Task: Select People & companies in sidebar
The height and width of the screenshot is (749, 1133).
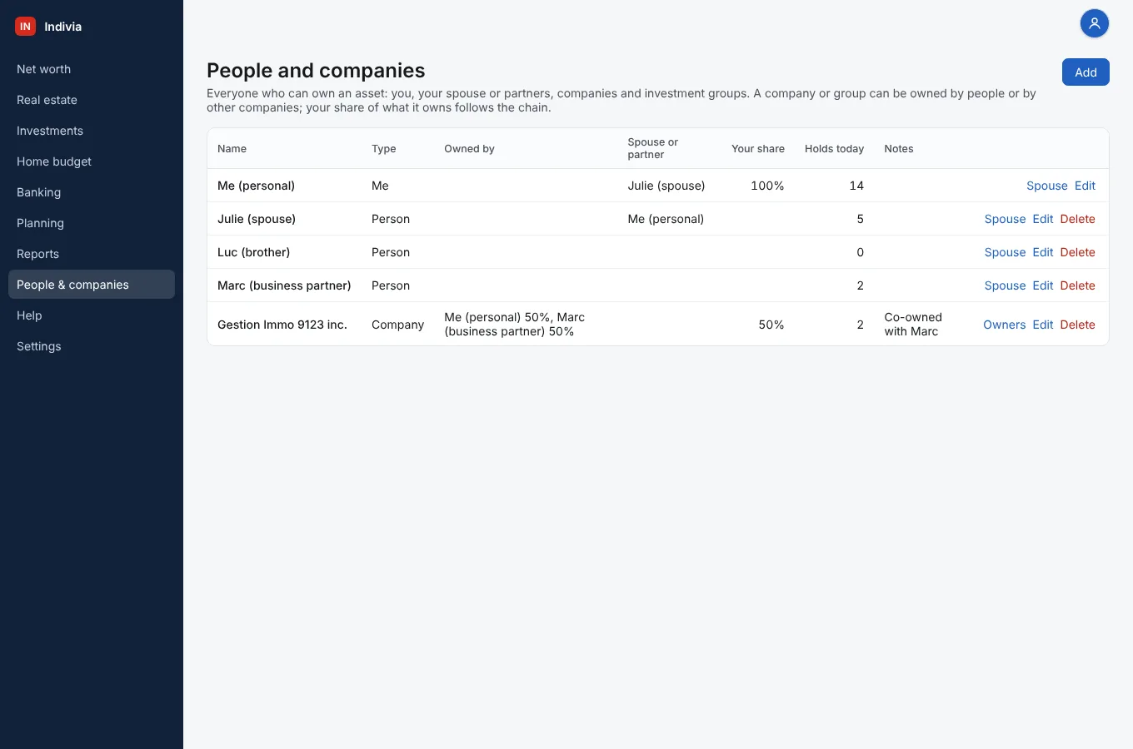Action: coord(92,285)
